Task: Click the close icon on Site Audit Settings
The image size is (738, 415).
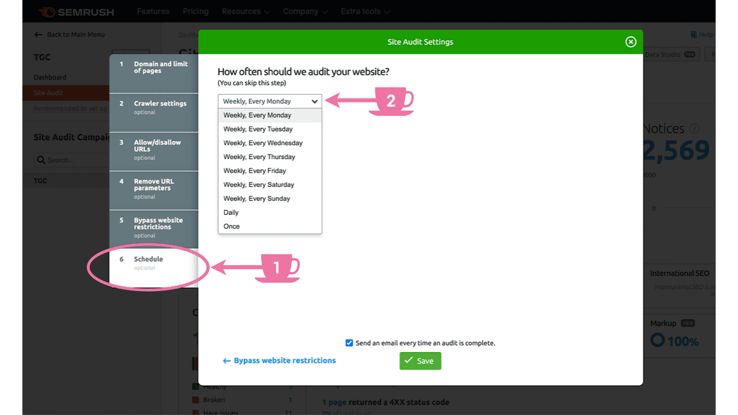Action: pyautogui.click(x=631, y=41)
